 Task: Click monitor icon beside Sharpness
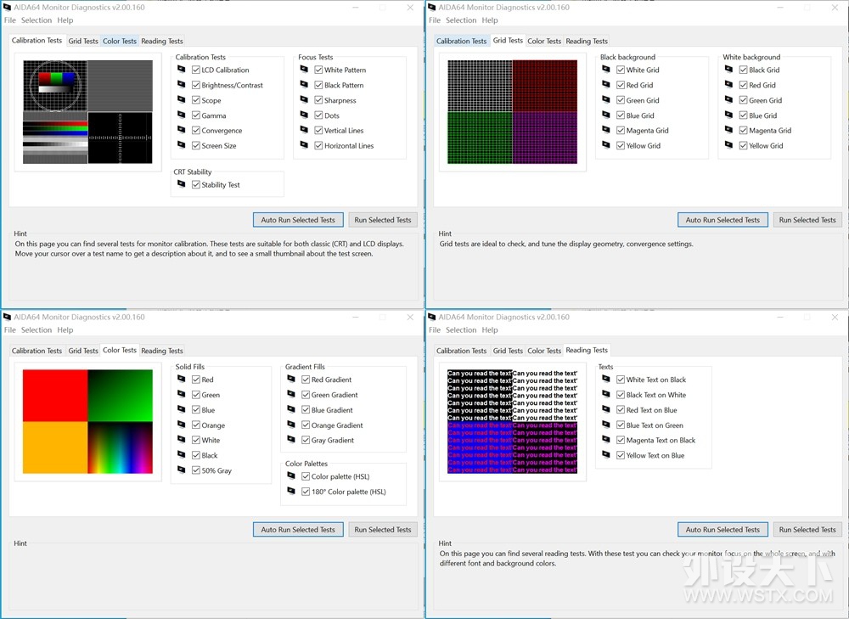click(304, 99)
